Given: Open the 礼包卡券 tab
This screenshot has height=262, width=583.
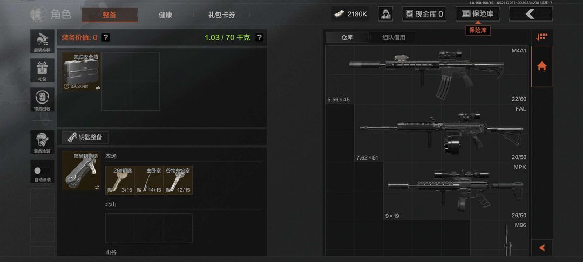Looking at the screenshot, I should pyautogui.click(x=222, y=15).
